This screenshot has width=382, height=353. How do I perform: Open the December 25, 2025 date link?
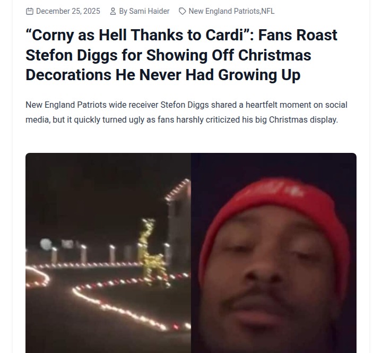pos(68,11)
